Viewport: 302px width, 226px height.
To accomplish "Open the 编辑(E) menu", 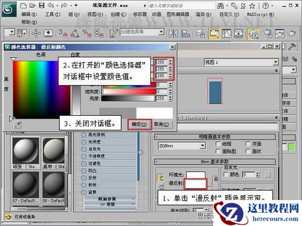I will [x=29, y=14].
